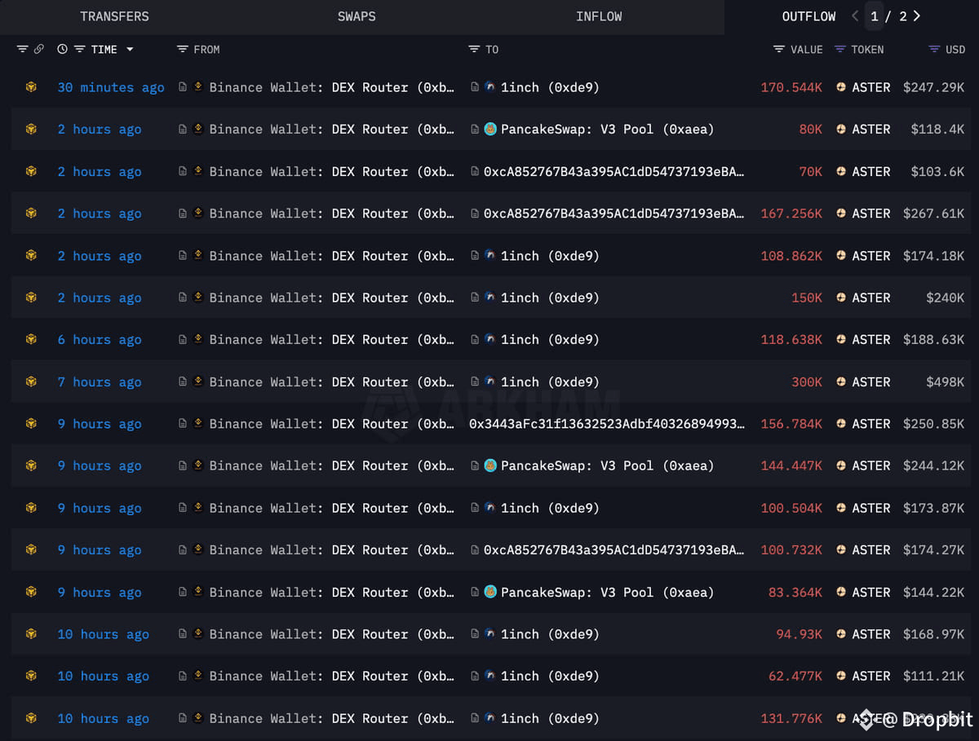979x741 pixels.
Task: Open the leftmost filter icon in the table header
Action: pos(22,50)
